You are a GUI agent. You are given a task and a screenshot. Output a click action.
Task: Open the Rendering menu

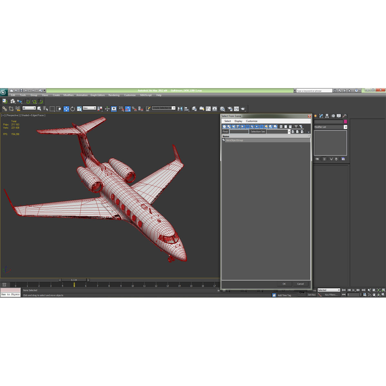[114, 95]
